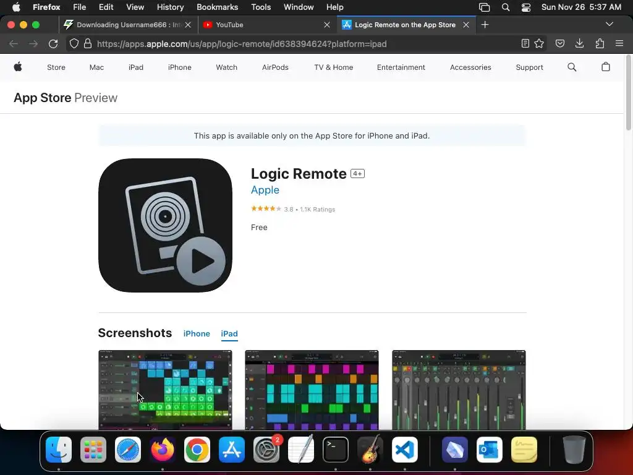Screen dimensions: 633x475
Task: Click the Firefox icon in the dock
Action: point(163,450)
